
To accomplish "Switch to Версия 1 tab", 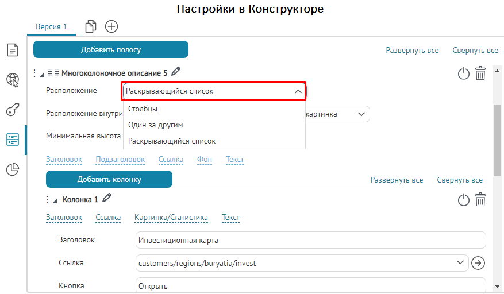I will [52, 26].
